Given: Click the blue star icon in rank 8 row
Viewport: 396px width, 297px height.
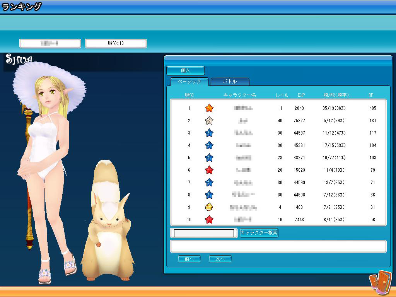Looking at the screenshot, I should click(209, 195).
